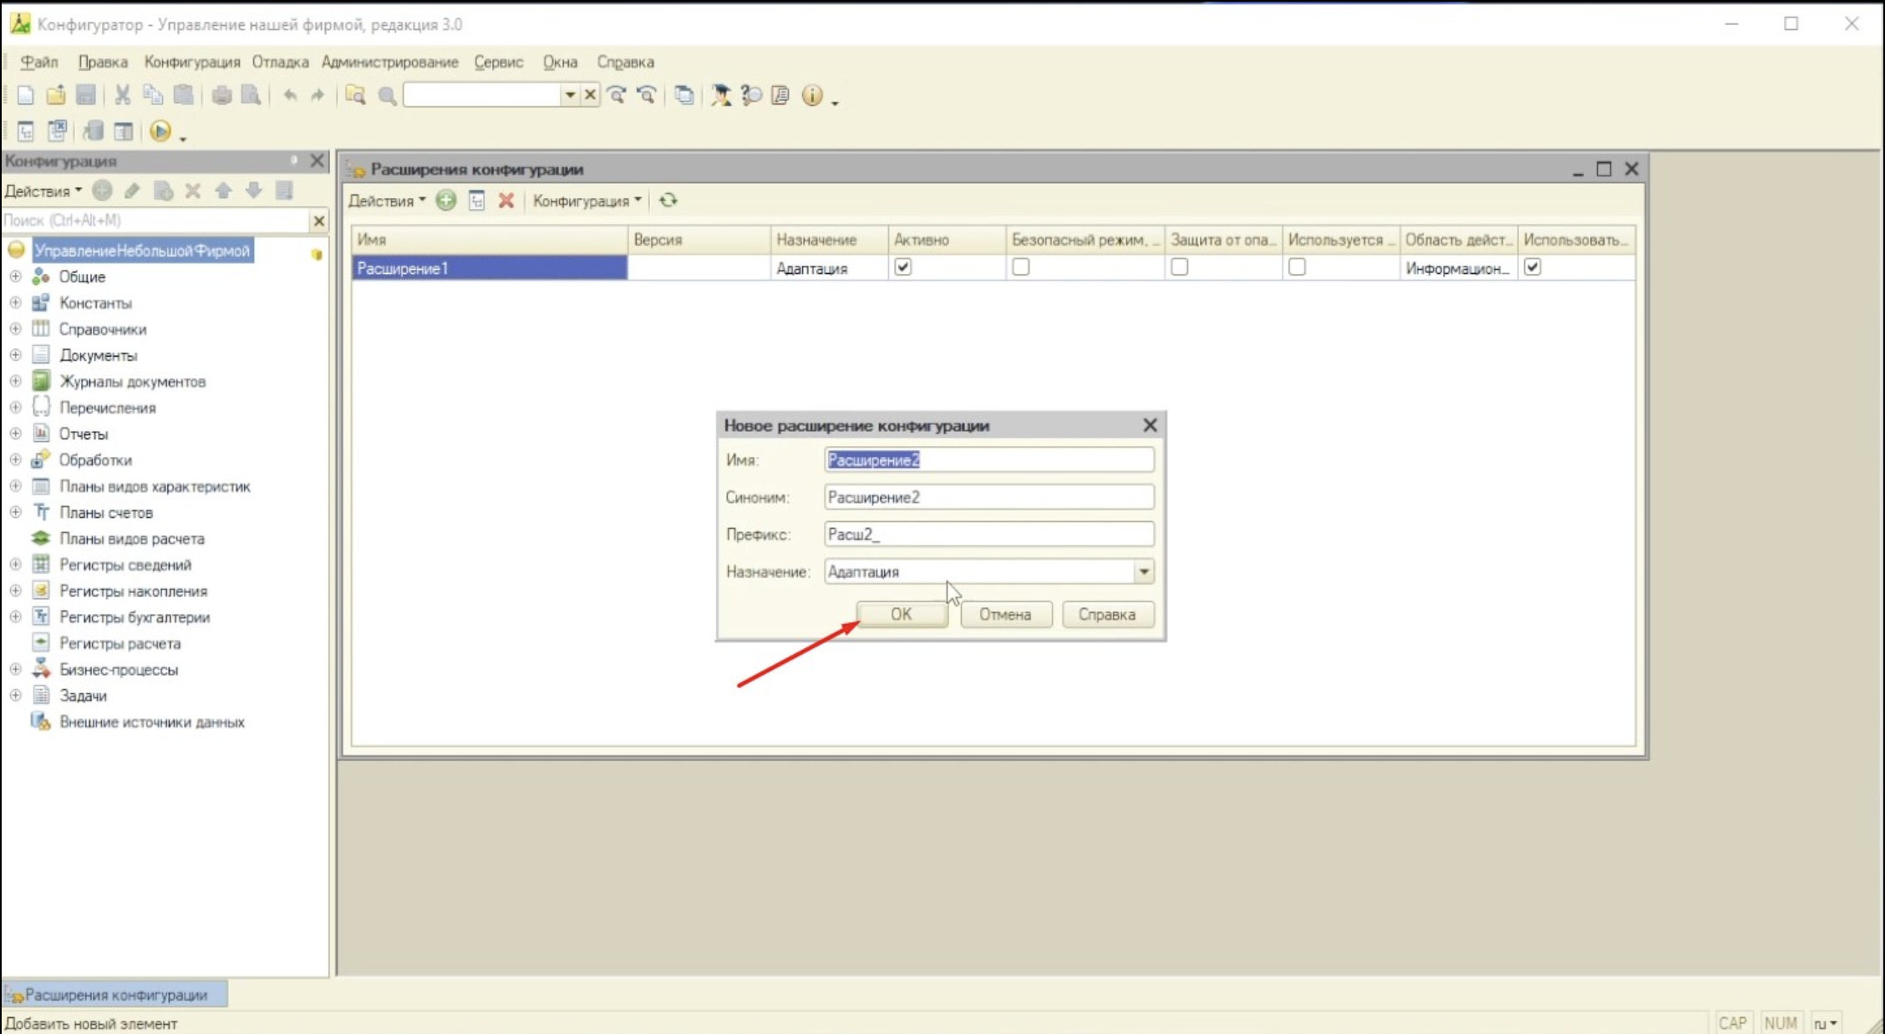Enable Безопасный режим checkbox for Расширение1
This screenshot has height=1034, width=1885.
click(x=1020, y=267)
